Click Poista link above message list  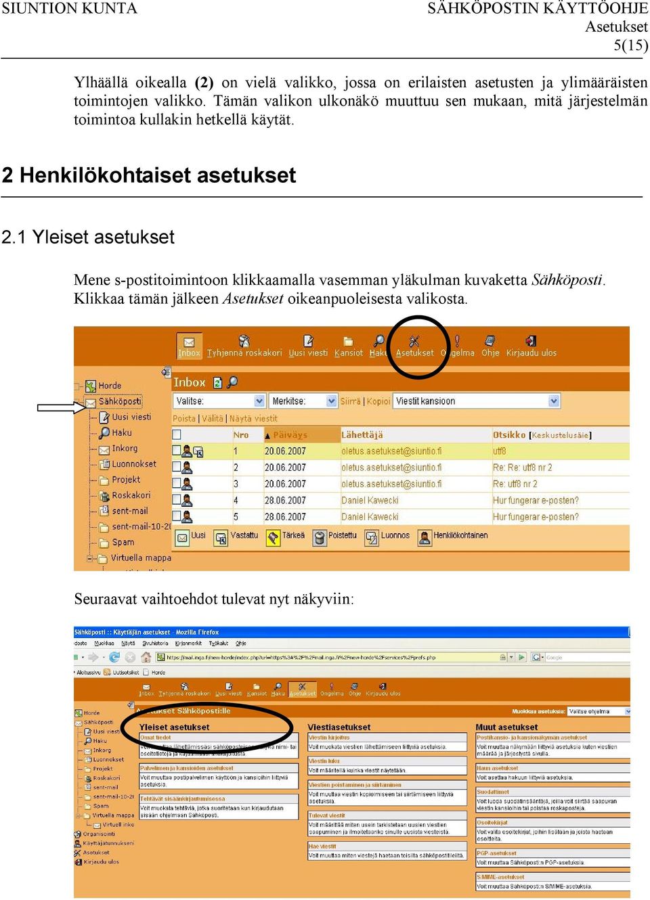tap(183, 419)
